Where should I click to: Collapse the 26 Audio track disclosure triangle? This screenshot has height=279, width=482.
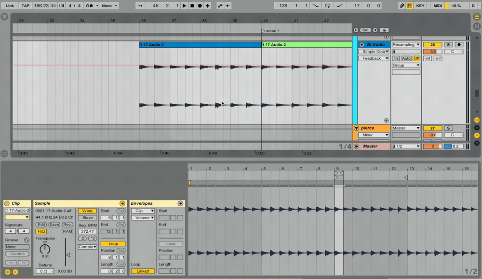361,44
